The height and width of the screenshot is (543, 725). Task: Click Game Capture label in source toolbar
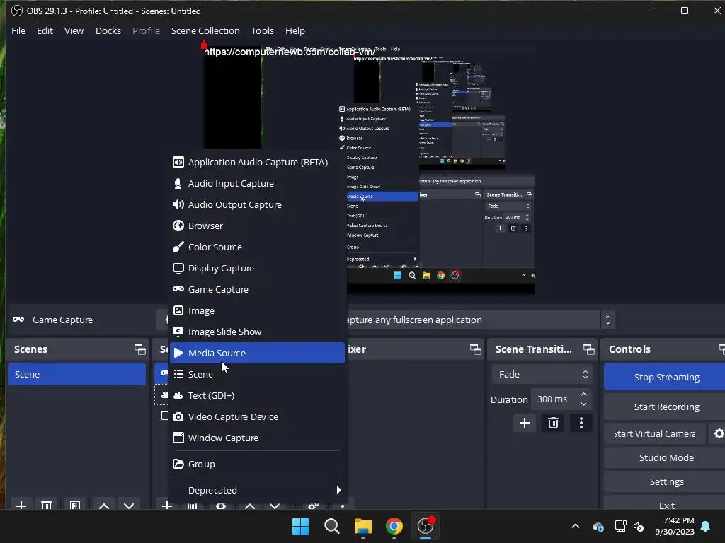click(62, 320)
